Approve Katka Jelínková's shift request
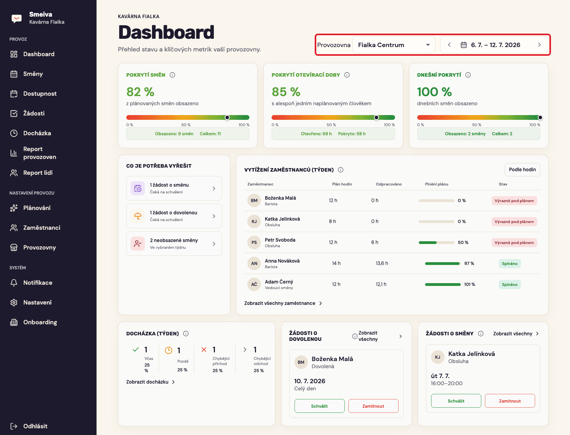This screenshot has height=435, width=570. tap(456, 401)
